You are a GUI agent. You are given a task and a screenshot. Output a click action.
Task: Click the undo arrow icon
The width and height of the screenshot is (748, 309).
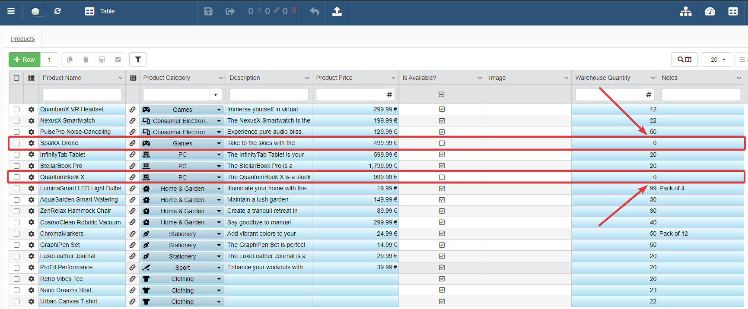pyautogui.click(x=315, y=11)
